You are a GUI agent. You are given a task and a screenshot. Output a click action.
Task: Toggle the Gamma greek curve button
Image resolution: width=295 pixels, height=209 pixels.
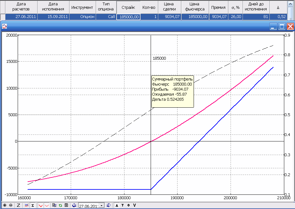(x=123, y=205)
